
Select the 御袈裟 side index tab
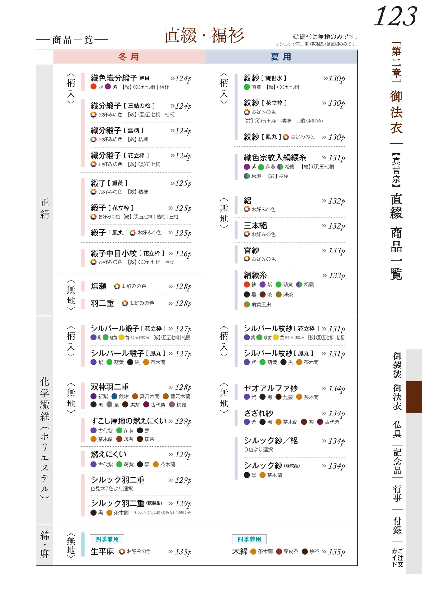pyautogui.click(x=397, y=364)
